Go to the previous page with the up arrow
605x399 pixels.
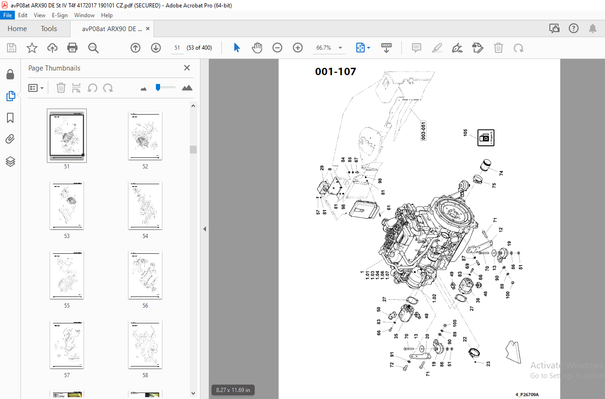pyautogui.click(x=135, y=48)
